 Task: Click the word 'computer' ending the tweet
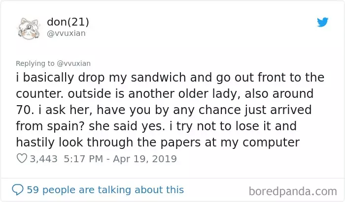271,143
